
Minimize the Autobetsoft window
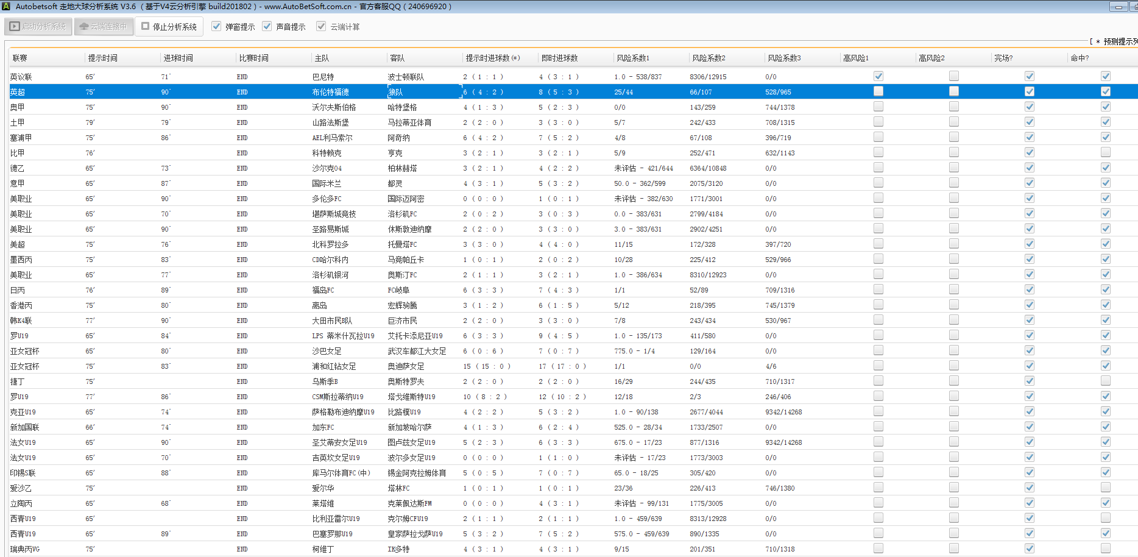tap(1118, 7)
